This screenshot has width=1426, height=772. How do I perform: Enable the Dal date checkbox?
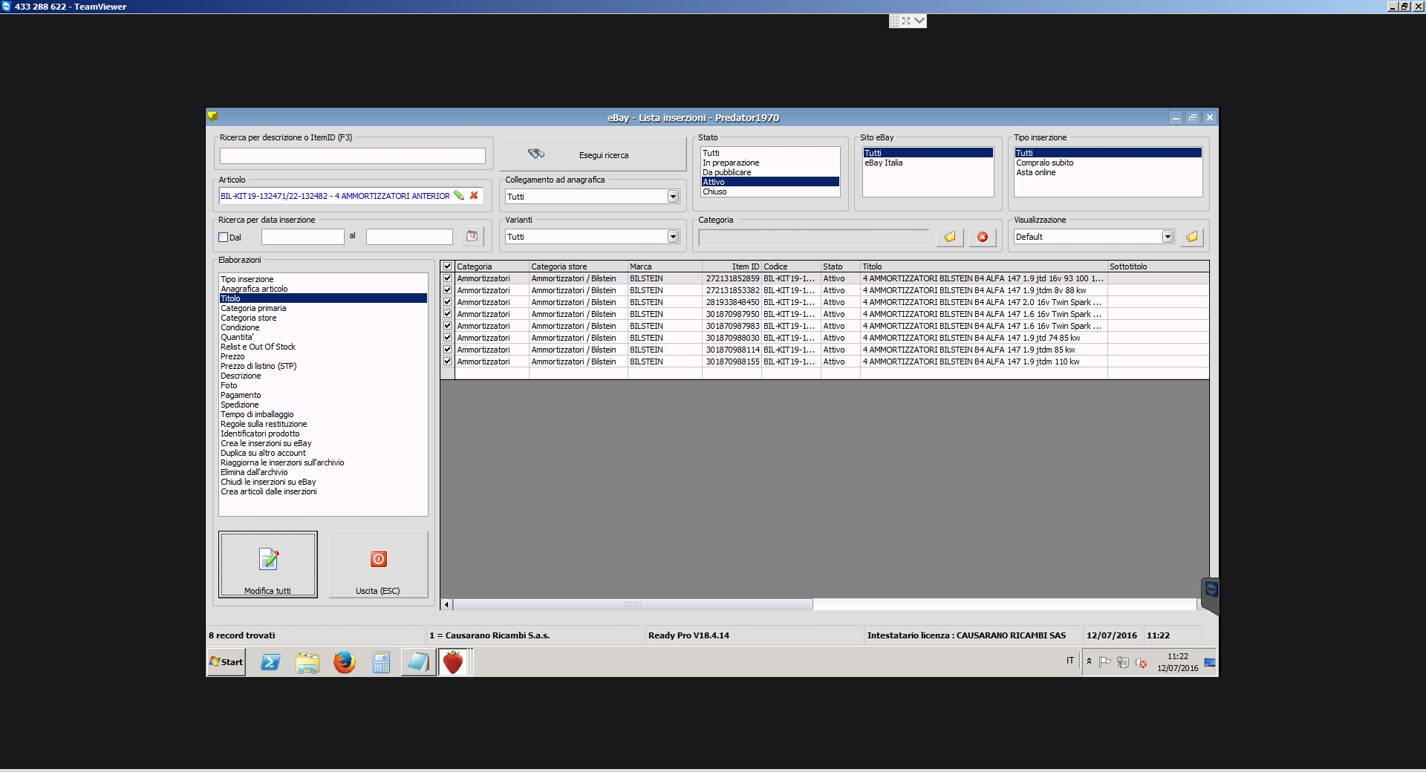click(x=224, y=238)
